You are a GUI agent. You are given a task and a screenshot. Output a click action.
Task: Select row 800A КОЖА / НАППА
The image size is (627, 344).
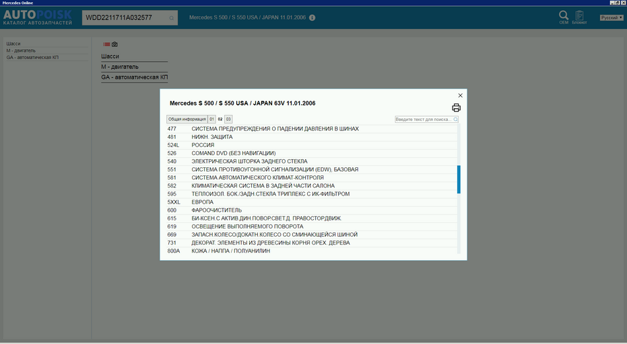click(x=312, y=251)
